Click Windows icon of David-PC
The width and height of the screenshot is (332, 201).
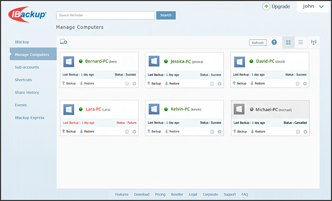(240, 62)
